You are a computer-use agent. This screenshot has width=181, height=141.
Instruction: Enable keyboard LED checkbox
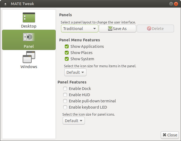[65, 107]
